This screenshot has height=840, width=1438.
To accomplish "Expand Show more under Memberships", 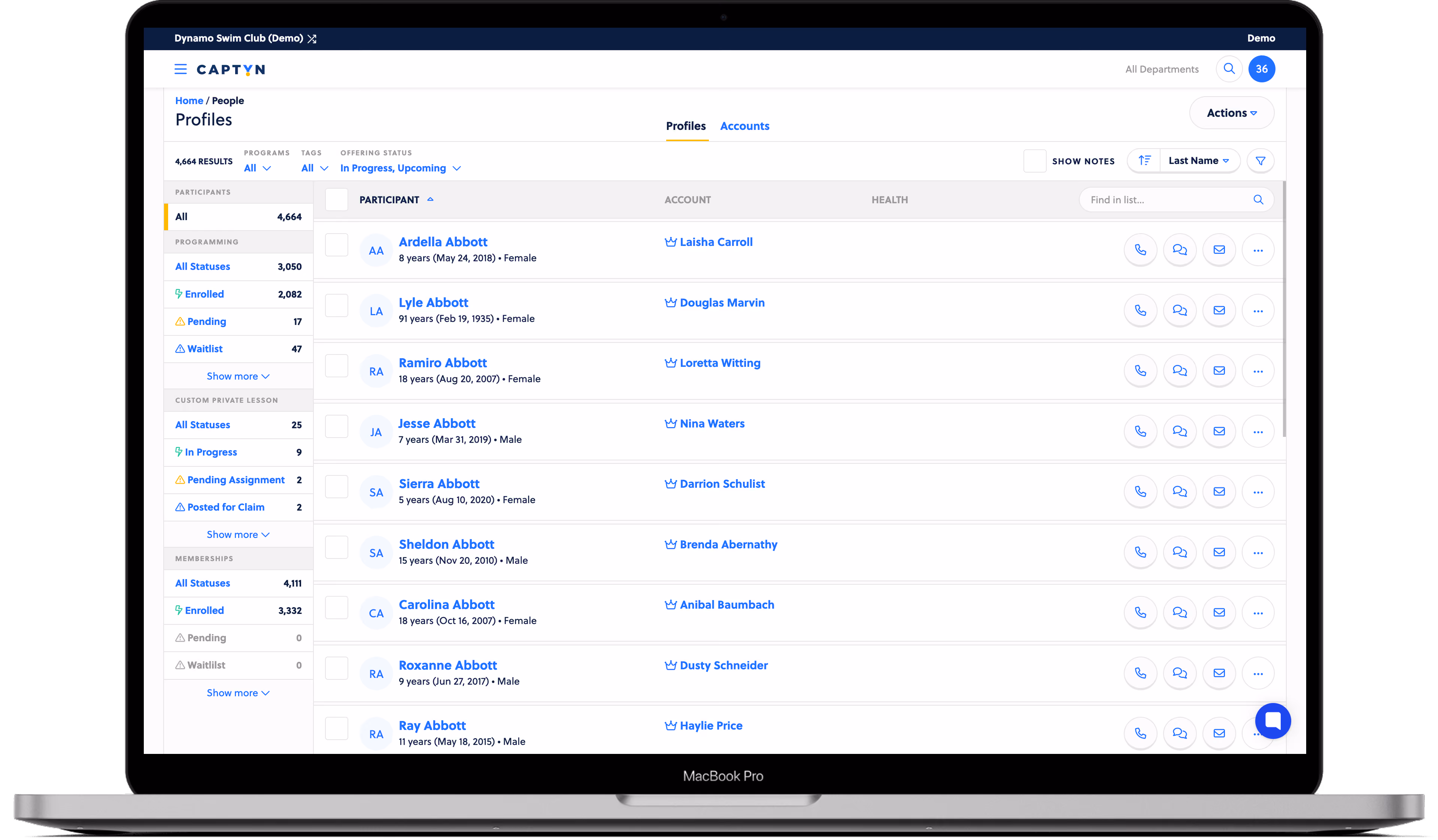I will [237, 693].
